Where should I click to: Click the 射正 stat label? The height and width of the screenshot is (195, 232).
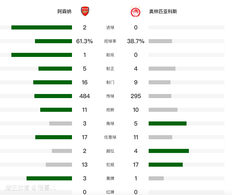[x=110, y=69]
